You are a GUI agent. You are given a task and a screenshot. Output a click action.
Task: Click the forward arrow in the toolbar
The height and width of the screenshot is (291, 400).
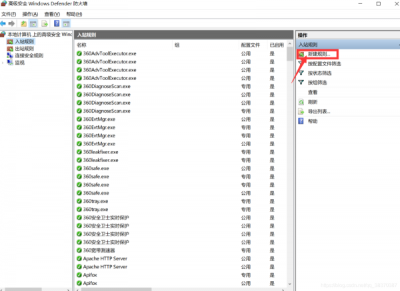coord(12,23)
